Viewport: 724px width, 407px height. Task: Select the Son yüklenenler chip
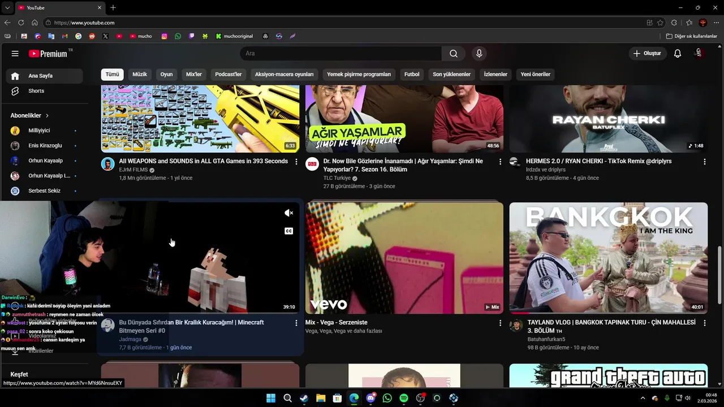click(451, 75)
